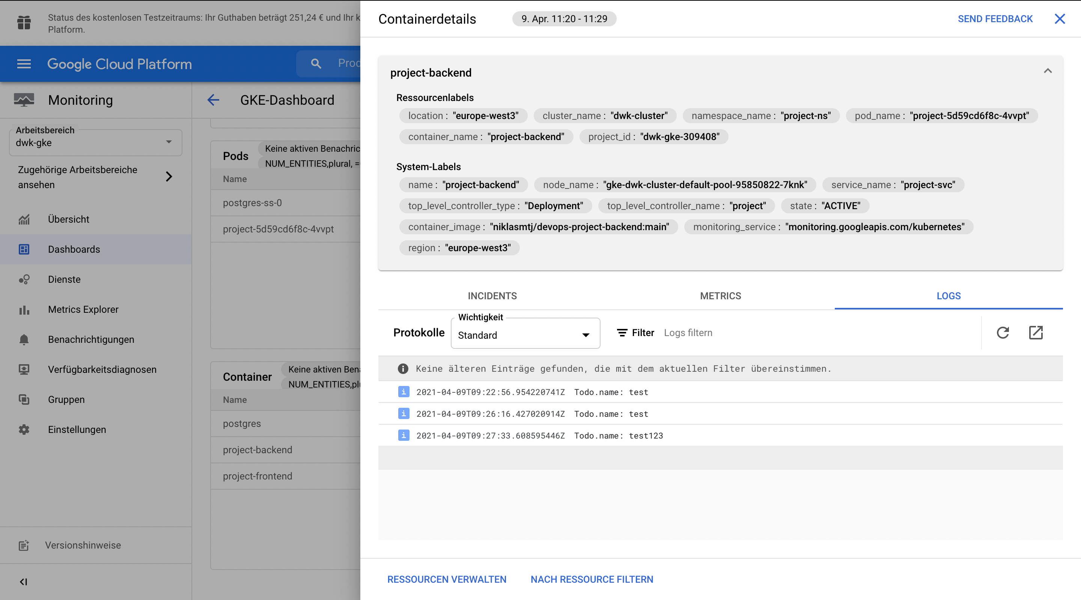1081x600 pixels.
Task: Click the Logs filtern input field
Action: pyautogui.click(x=797, y=333)
